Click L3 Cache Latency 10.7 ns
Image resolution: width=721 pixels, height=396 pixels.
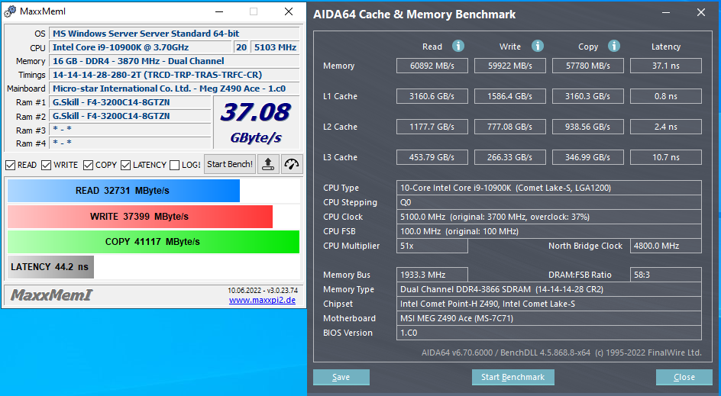pyautogui.click(x=666, y=157)
